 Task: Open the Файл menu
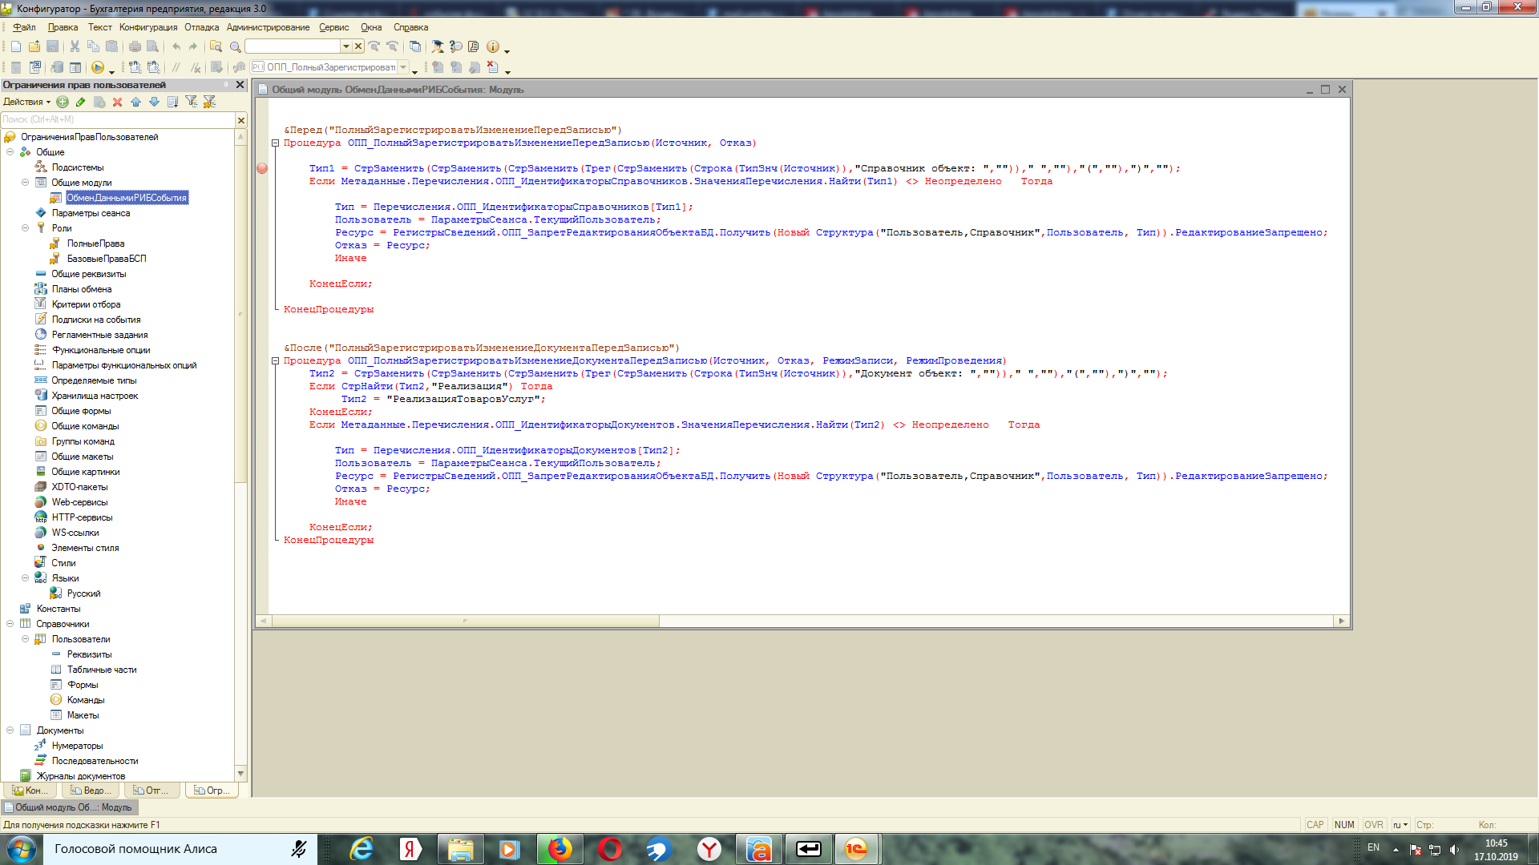pyautogui.click(x=24, y=27)
